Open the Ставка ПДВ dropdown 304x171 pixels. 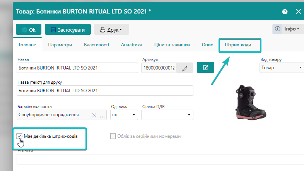(167, 115)
